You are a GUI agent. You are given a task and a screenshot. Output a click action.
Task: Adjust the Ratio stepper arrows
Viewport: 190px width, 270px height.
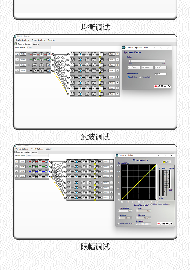click(x=137, y=211)
